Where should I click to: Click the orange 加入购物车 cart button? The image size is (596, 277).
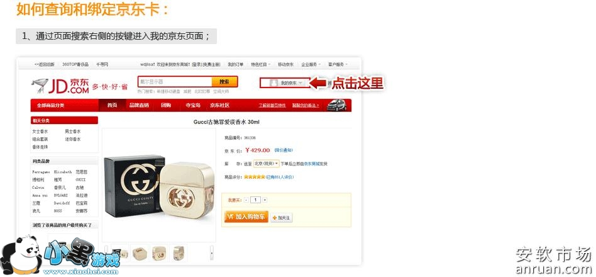(x=246, y=217)
